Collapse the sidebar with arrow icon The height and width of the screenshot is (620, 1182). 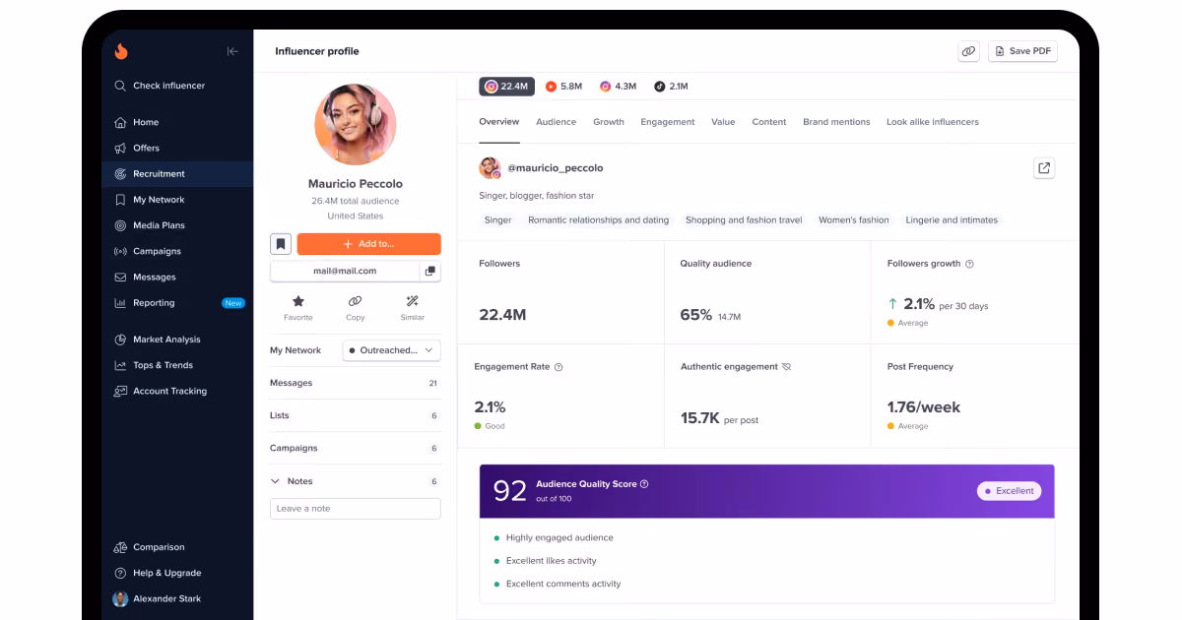pyautogui.click(x=232, y=51)
